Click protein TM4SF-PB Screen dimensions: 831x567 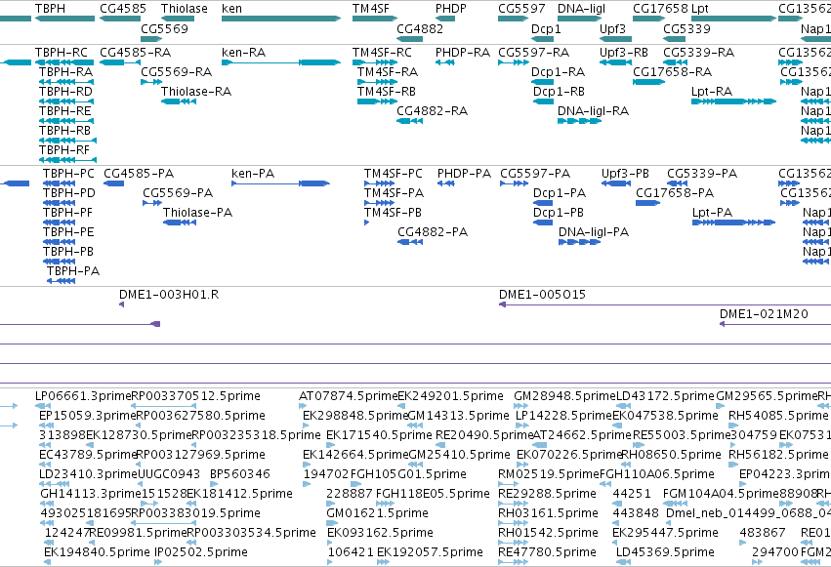point(393,213)
